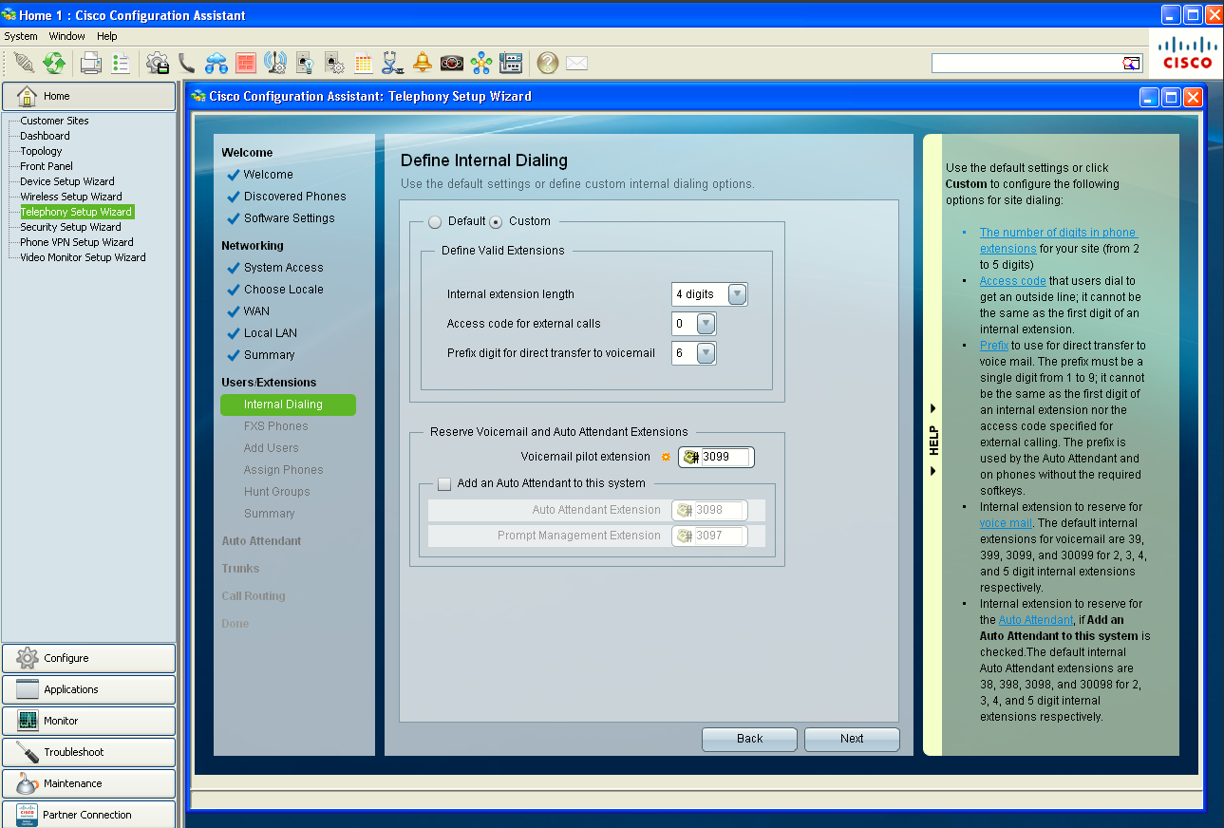Open the Help question mark icon
Image resolution: width=1224 pixels, height=828 pixels.
pyautogui.click(x=547, y=64)
